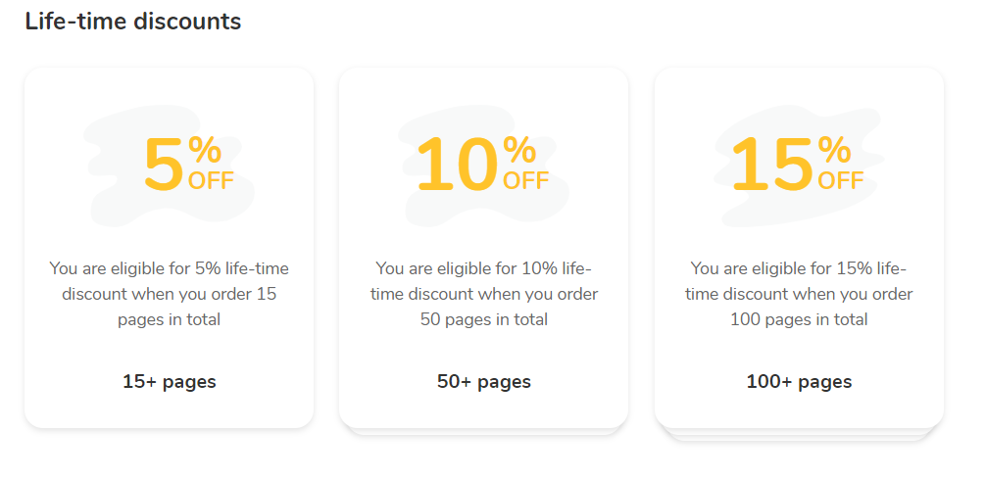
Task: Click the large 5% OFF graphic
Action: coord(188,164)
